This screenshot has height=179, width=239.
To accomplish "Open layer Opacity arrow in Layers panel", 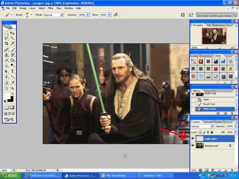I will pos(236,126).
